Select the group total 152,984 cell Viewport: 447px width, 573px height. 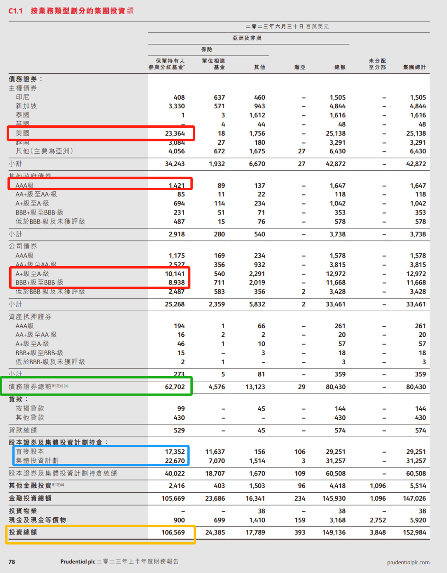414,532
